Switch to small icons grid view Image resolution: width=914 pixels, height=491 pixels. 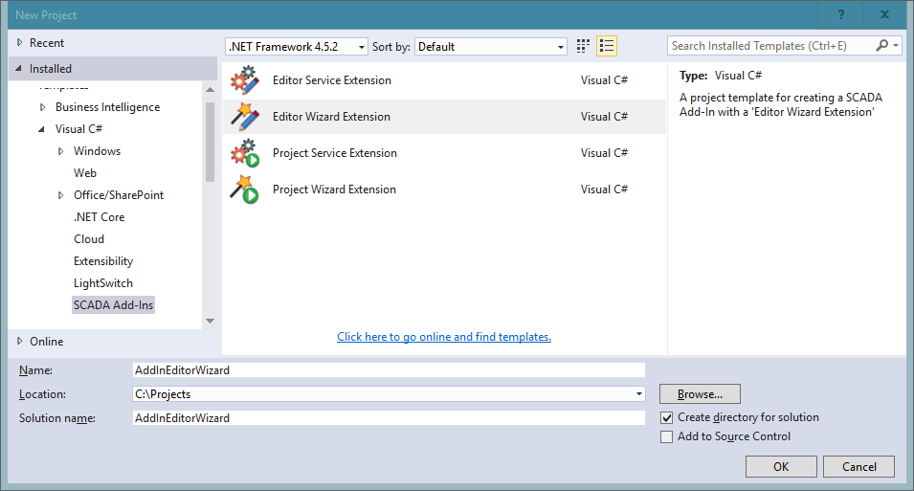tap(583, 46)
